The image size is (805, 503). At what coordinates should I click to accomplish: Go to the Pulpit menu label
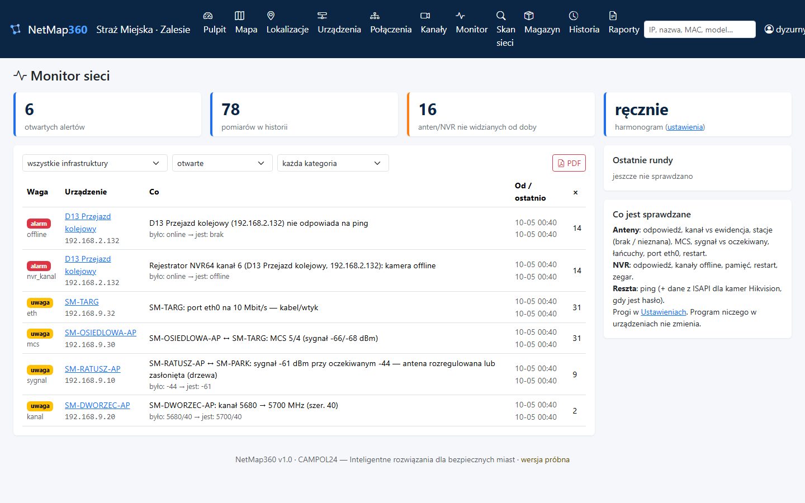[215, 30]
